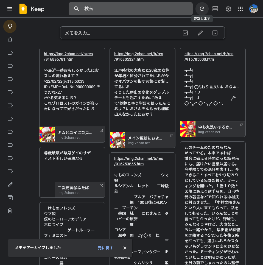This screenshot has width=263, height=265.
Task: Open external link icon for キムとユイに意見
Action: [x=101, y=130]
